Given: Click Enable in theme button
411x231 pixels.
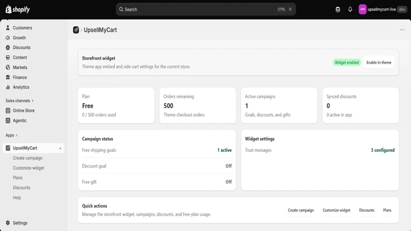Looking at the screenshot, I should (x=379, y=62).
